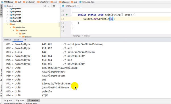Expand the chapter13 folder
This screenshot has width=171, height=104.
tap(7, 12)
